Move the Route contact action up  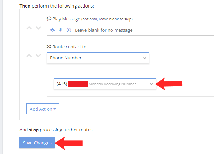30,55
